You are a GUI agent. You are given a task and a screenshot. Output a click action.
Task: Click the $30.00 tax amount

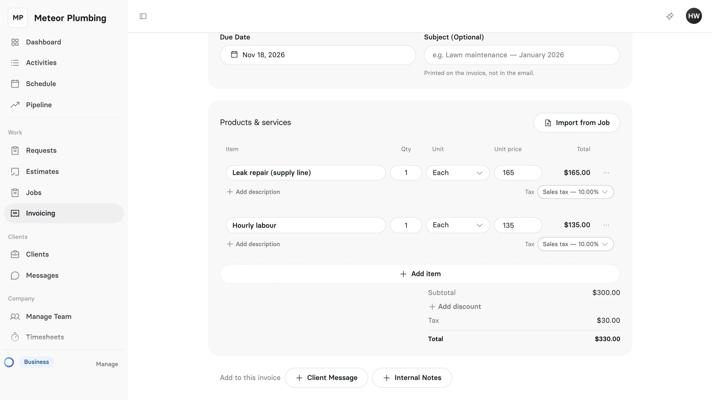(x=608, y=321)
